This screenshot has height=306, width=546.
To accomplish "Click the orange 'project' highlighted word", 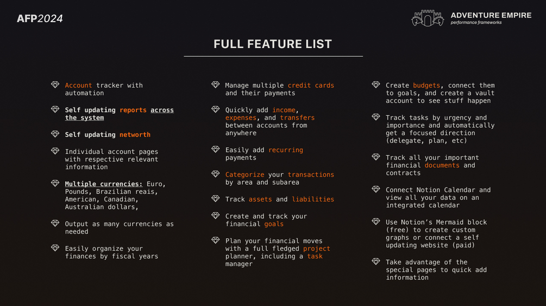I will [x=317, y=249].
